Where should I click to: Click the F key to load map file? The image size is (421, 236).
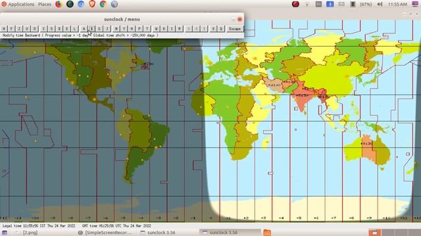click(11, 29)
